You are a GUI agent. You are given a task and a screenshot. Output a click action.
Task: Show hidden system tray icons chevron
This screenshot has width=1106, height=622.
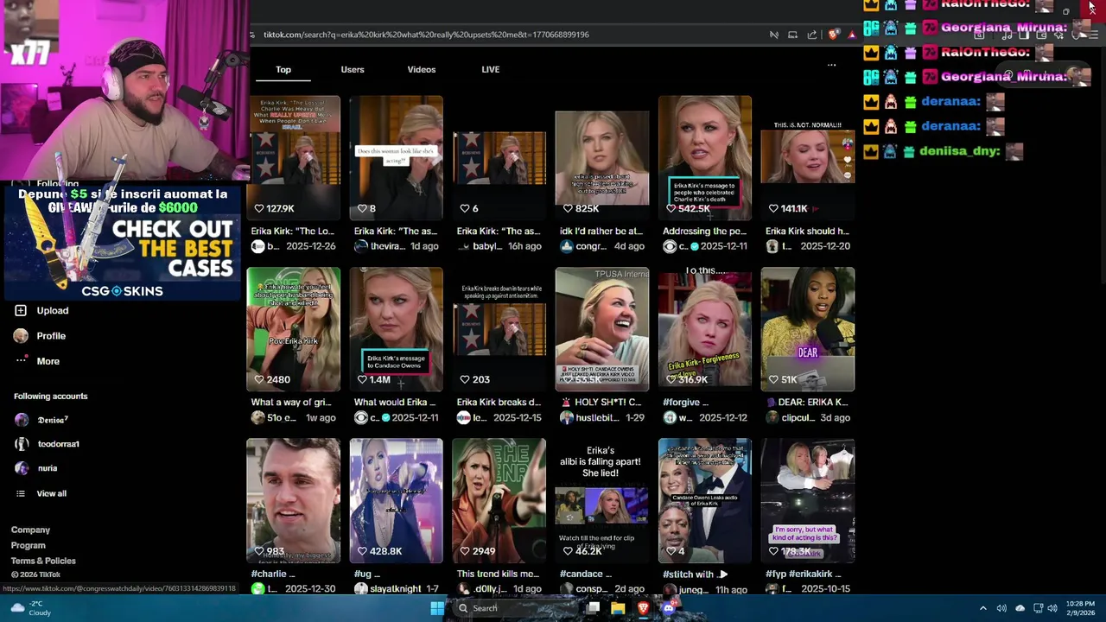pyautogui.click(x=982, y=608)
